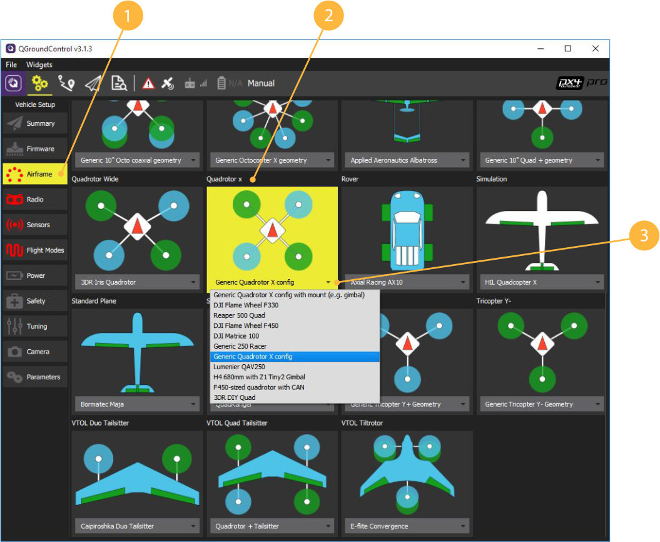The height and width of the screenshot is (542, 660).
Task: Maximize the QGroundControl window
Action: point(568,49)
